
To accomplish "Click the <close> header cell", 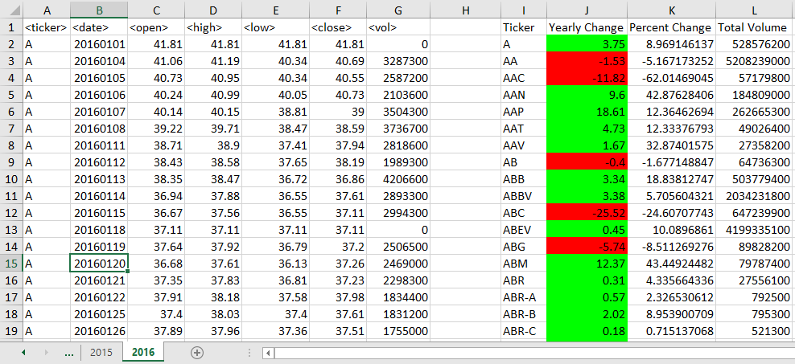I will [x=337, y=27].
